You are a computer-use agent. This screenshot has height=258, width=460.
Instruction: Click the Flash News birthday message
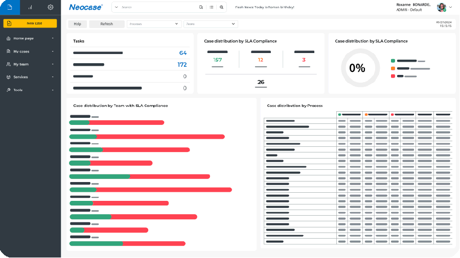point(265,7)
